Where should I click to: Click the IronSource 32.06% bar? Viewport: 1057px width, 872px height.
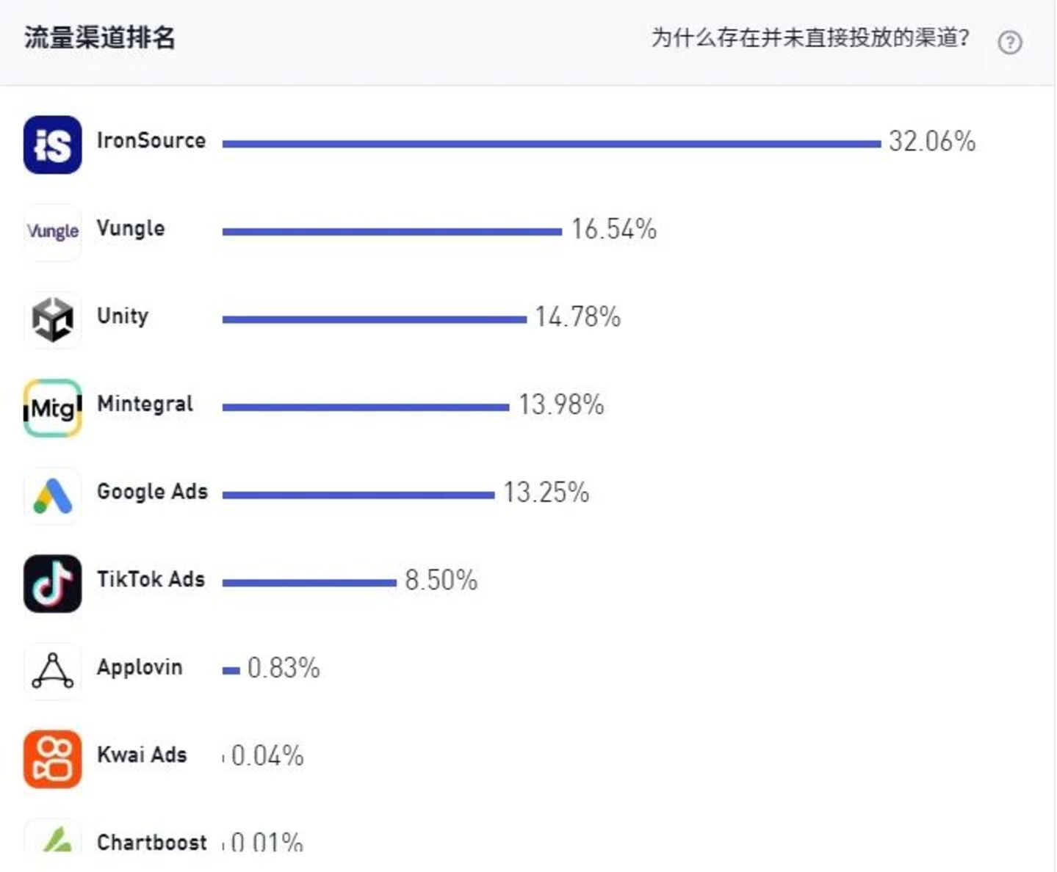[x=551, y=144]
